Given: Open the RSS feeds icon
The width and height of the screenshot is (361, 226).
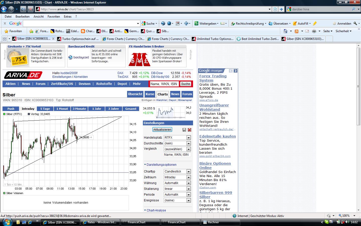Looking at the screenshot, I should pyautogui.click(x=297, y=31).
